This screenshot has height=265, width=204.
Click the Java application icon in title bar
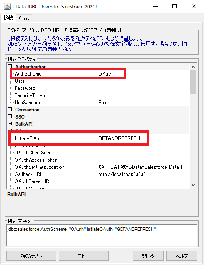[x=7, y=7]
